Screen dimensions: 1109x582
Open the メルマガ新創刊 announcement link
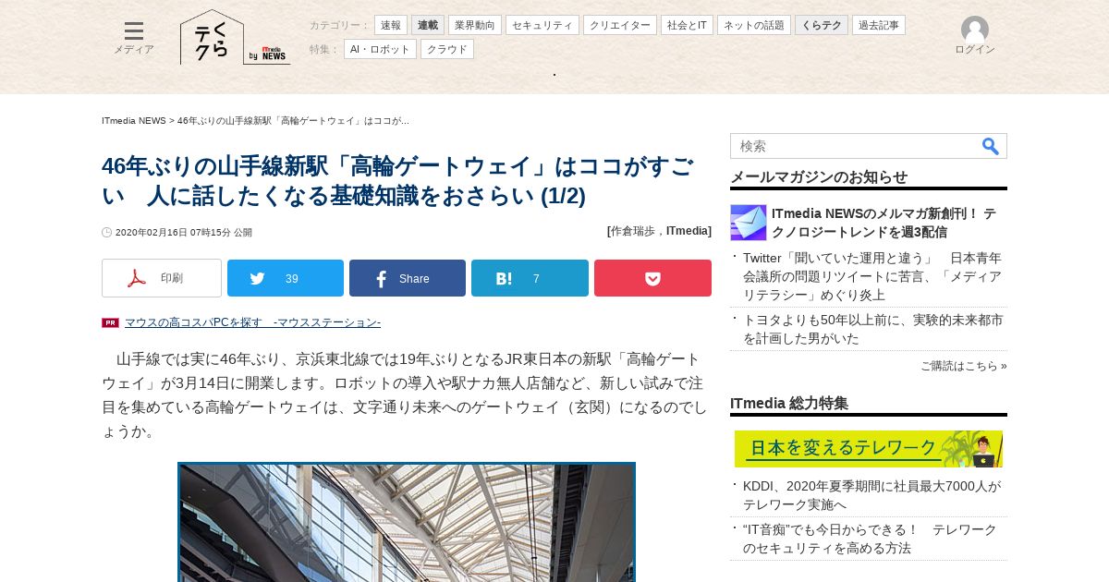click(884, 223)
